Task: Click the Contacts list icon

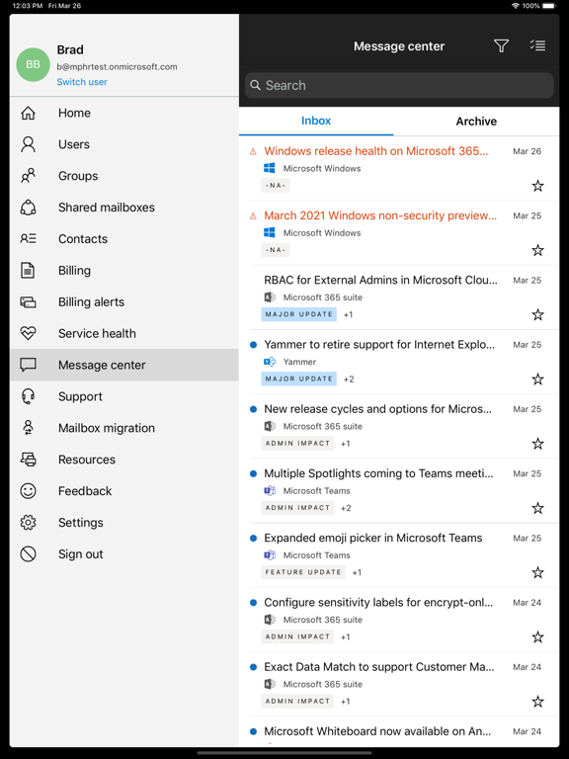Action: [28, 238]
